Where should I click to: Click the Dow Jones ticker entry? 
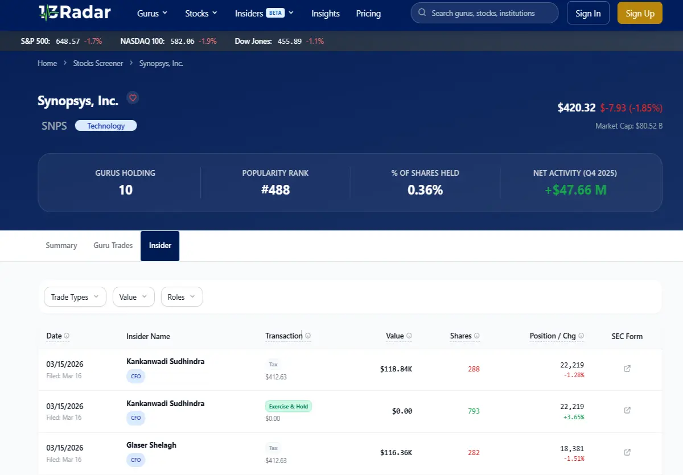pos(279,41)
